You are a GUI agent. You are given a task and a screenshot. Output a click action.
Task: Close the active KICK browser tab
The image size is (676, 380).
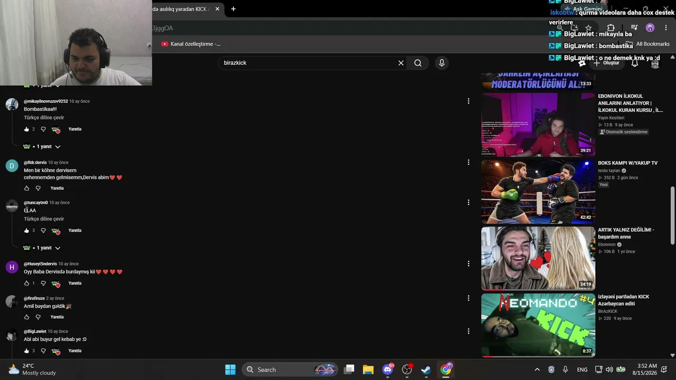pyautogui.click(x=217, y=9)
